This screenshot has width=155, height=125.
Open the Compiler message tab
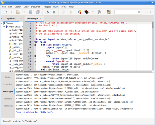pos(8,84)
